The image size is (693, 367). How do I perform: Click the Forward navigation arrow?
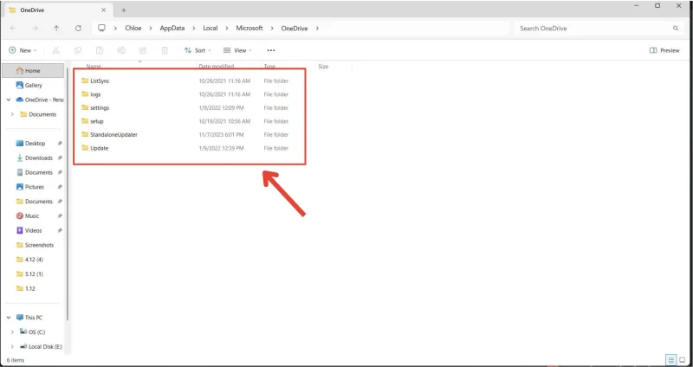tap(35, 29)
